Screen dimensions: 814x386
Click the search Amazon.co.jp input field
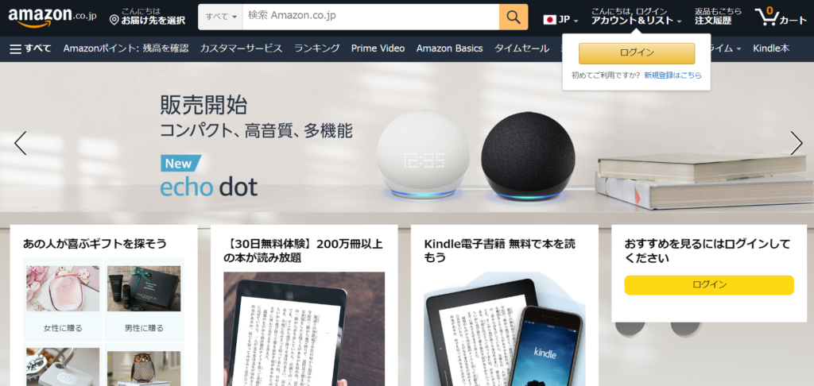coord(370,17)
